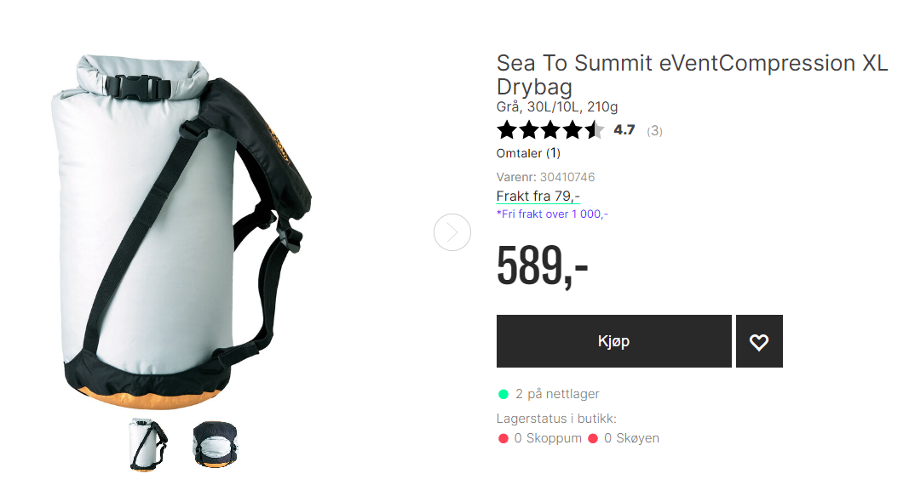
Task: Click the Kjøp buy button
Action: [x=614, y=341]
